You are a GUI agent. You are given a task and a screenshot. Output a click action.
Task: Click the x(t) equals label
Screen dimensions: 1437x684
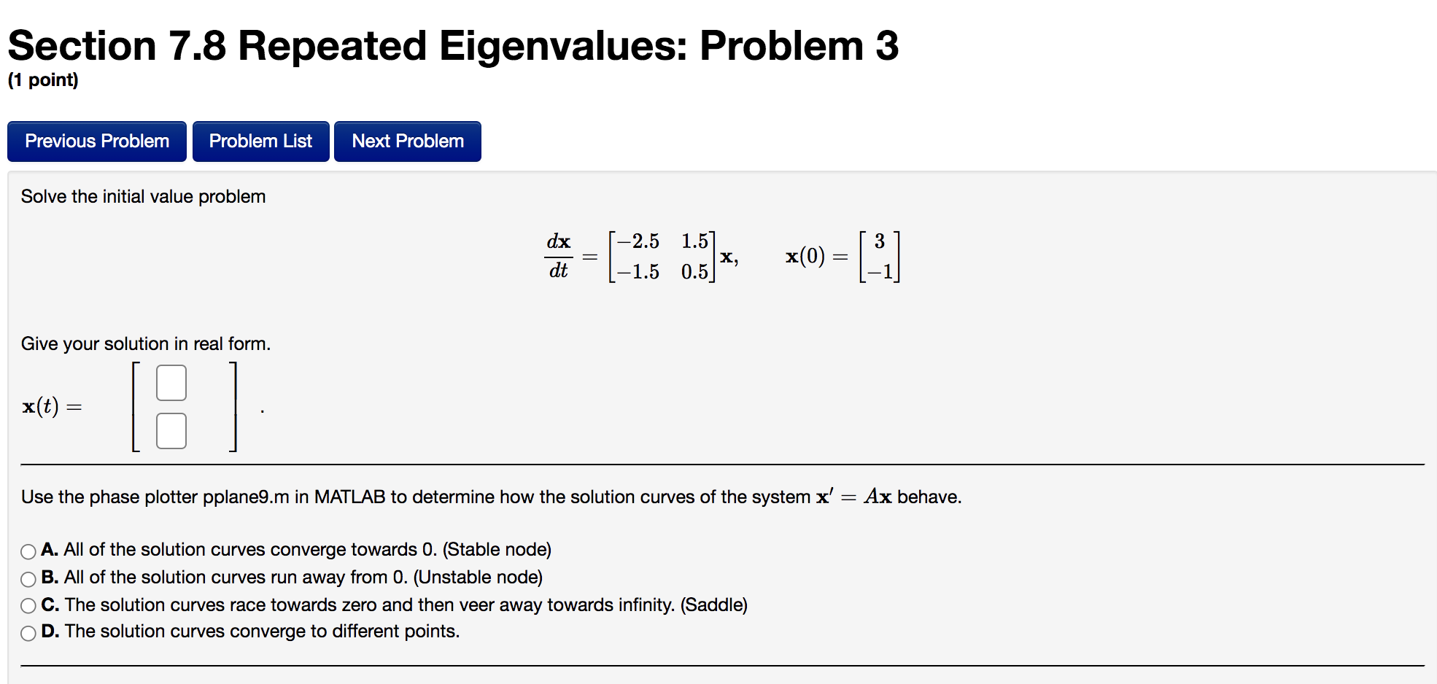[51, 407]
